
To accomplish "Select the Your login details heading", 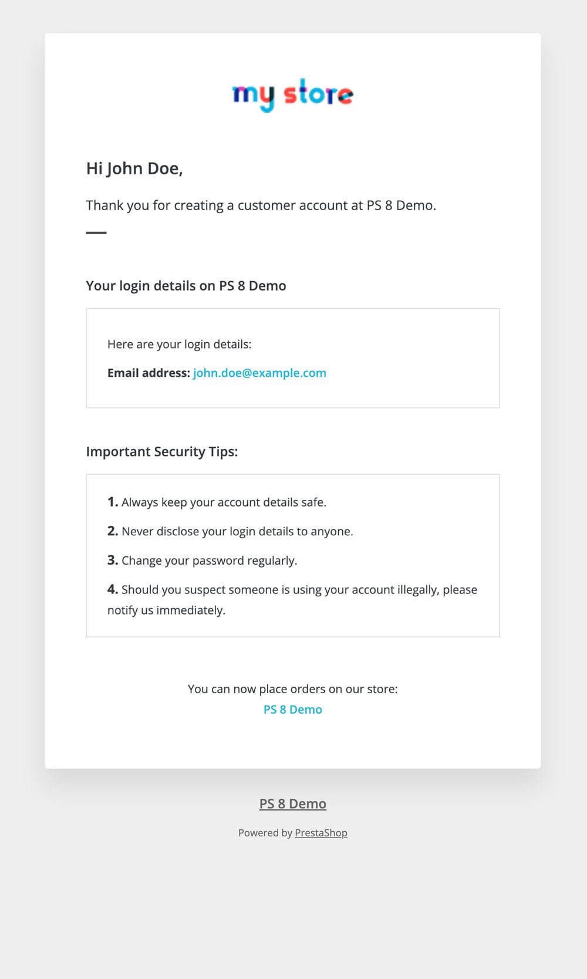I will coord(186,286).
